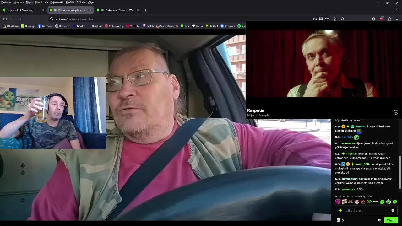
Task: Click username rontti_360 in chat
Action: [362, 164]
